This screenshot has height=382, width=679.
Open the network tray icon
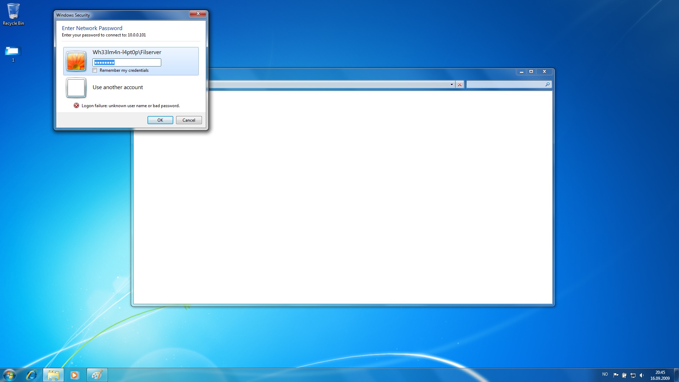pos(633,375)
